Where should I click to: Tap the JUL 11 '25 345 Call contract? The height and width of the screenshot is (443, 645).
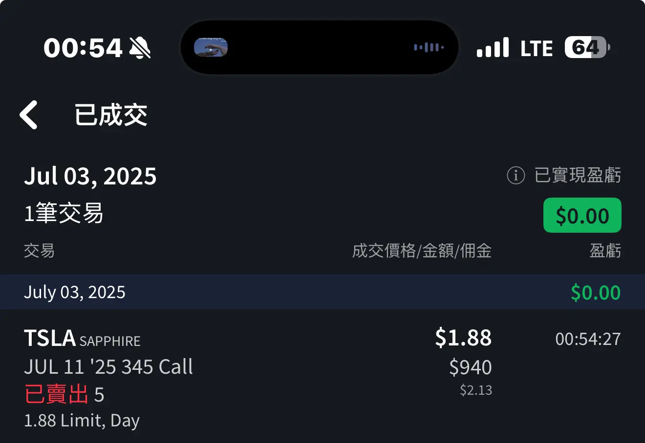point(108,367)
